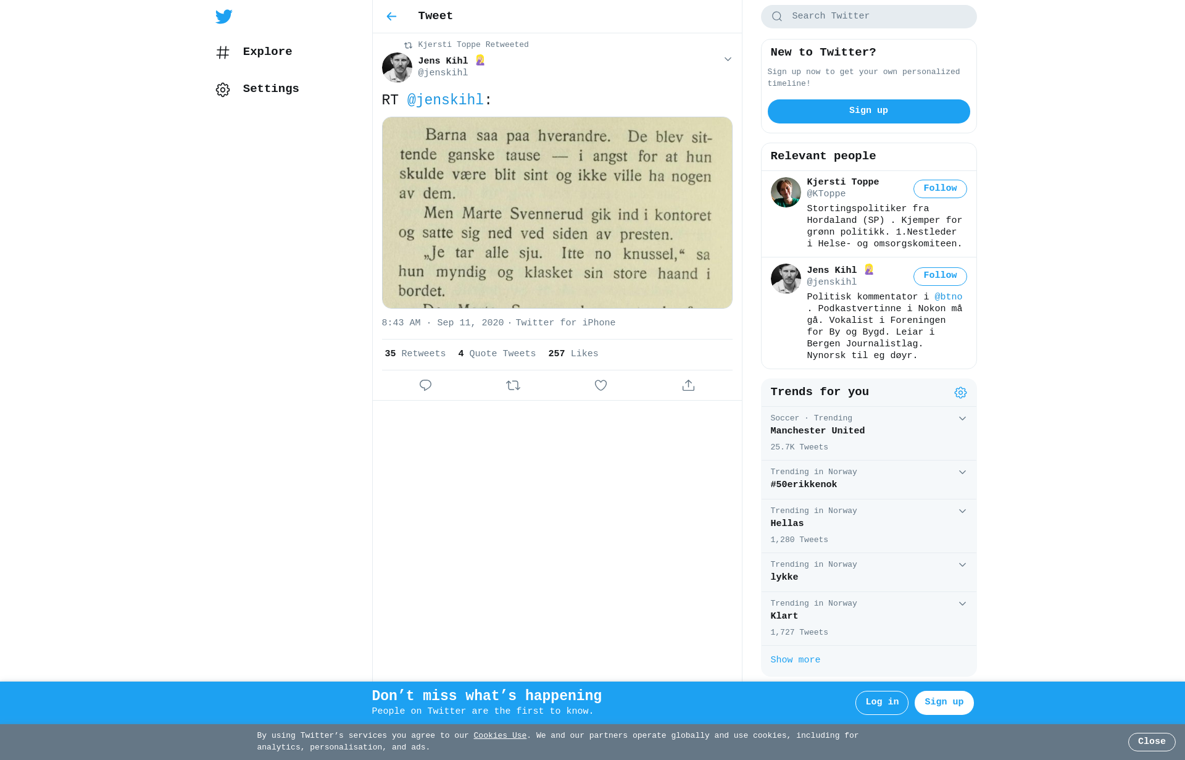Click the Explore hashtag icon
The width and height of the screenshot is (1185, 760).
coord(223,52)
